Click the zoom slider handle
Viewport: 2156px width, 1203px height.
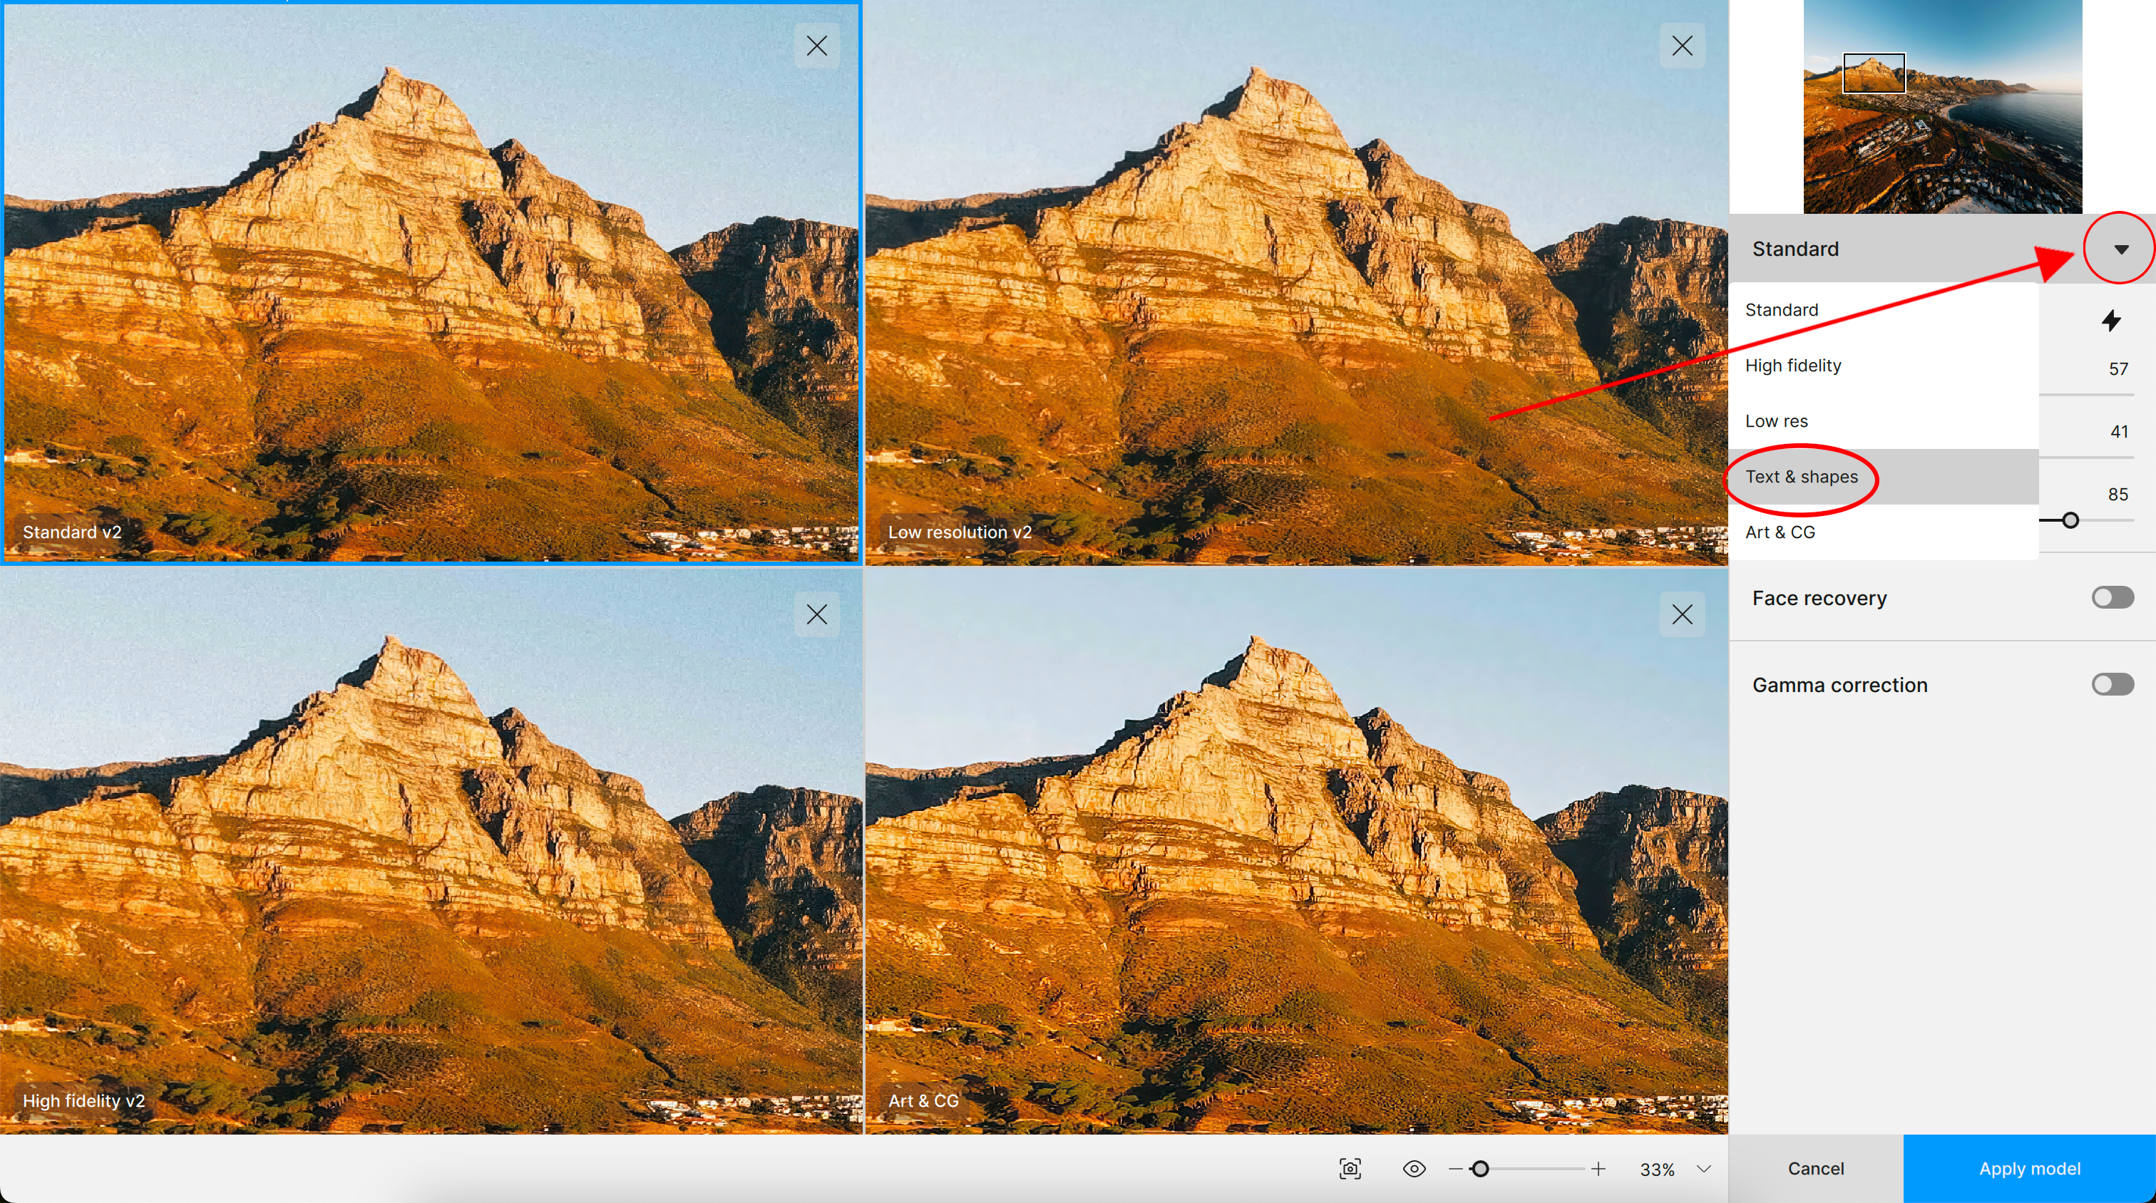coord(1479,1169)
